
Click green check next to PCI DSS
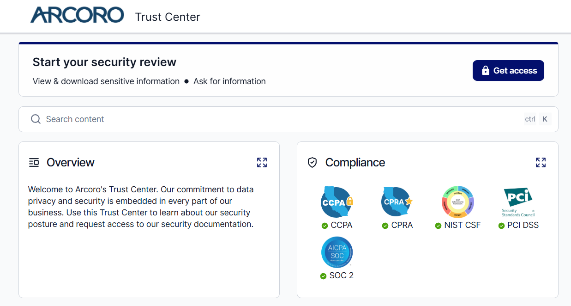(502, 226)
